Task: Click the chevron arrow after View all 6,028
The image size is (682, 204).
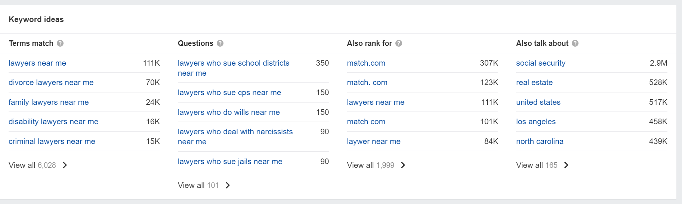Action: tap(65, 165)
